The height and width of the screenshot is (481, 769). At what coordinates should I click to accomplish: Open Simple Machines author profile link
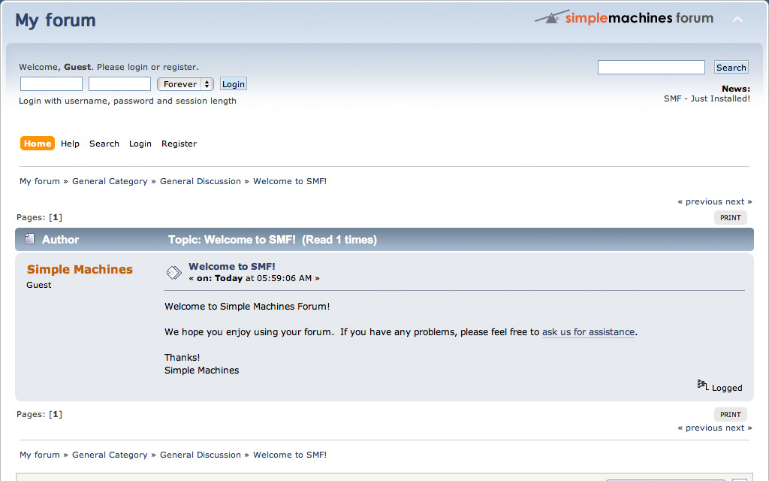click(x=80, y=269)
